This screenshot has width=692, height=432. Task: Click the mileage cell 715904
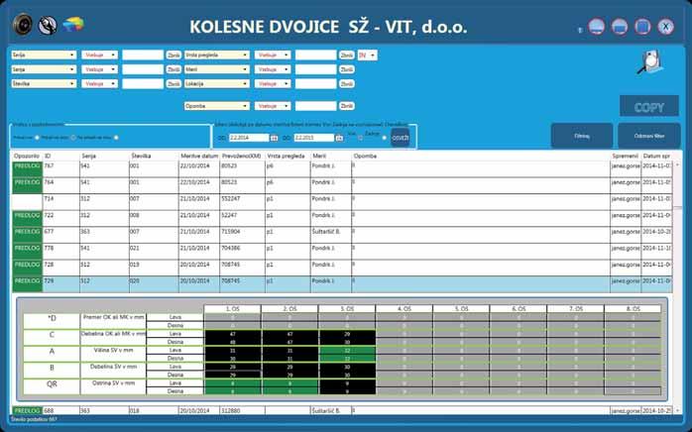pyautogui.click(x=242, y=235)
